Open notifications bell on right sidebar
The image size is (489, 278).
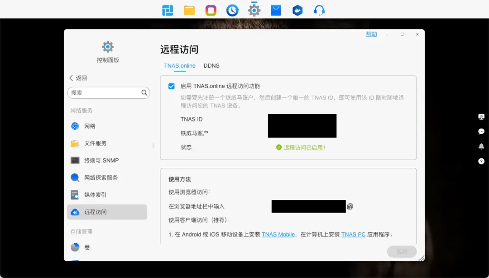[481, 146]
